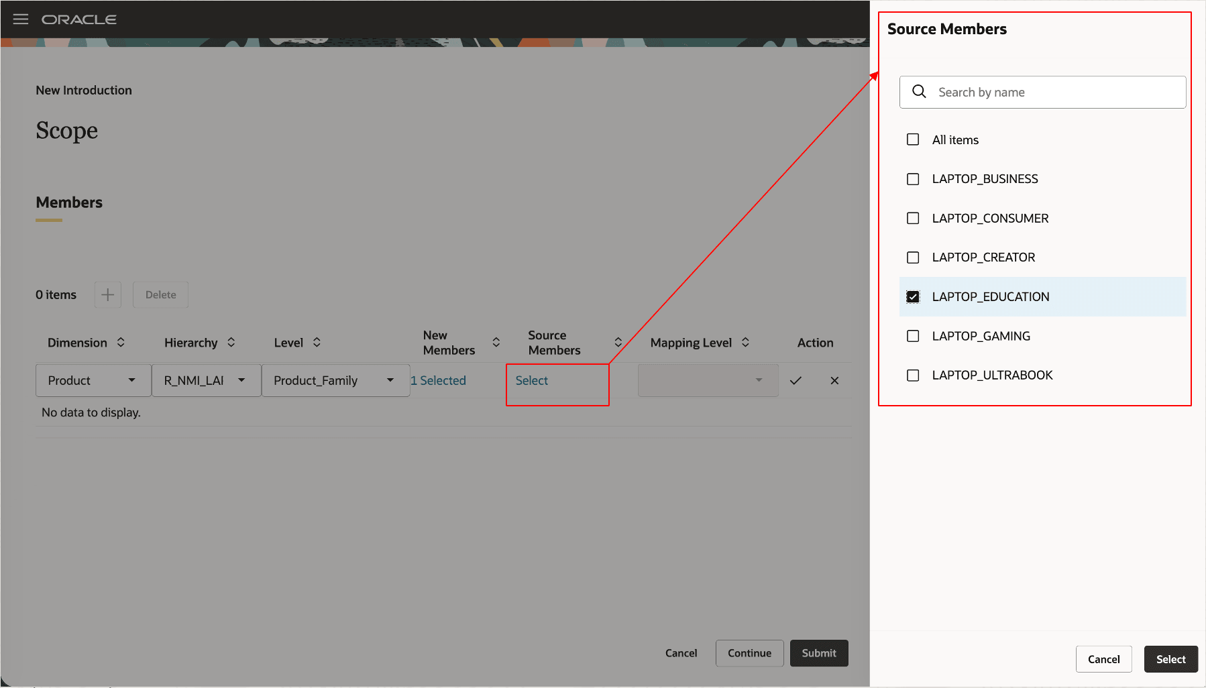The width and height of the screenshot is (1206, 688).
Task: Discard the row with the X icon
Action: tap(834, 380)
